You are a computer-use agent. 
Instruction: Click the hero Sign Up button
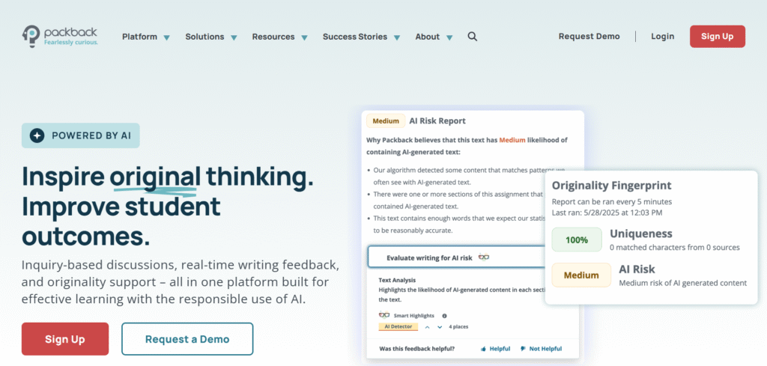click(65, 339)
